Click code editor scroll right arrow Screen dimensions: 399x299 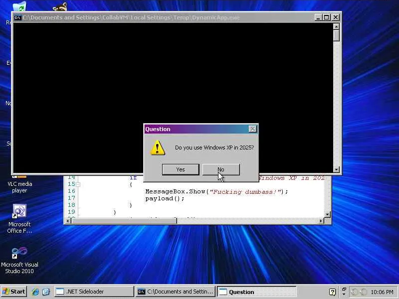321,221
